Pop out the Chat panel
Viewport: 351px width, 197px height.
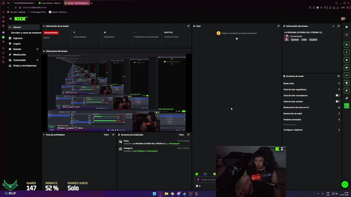[x=278, y=26]
